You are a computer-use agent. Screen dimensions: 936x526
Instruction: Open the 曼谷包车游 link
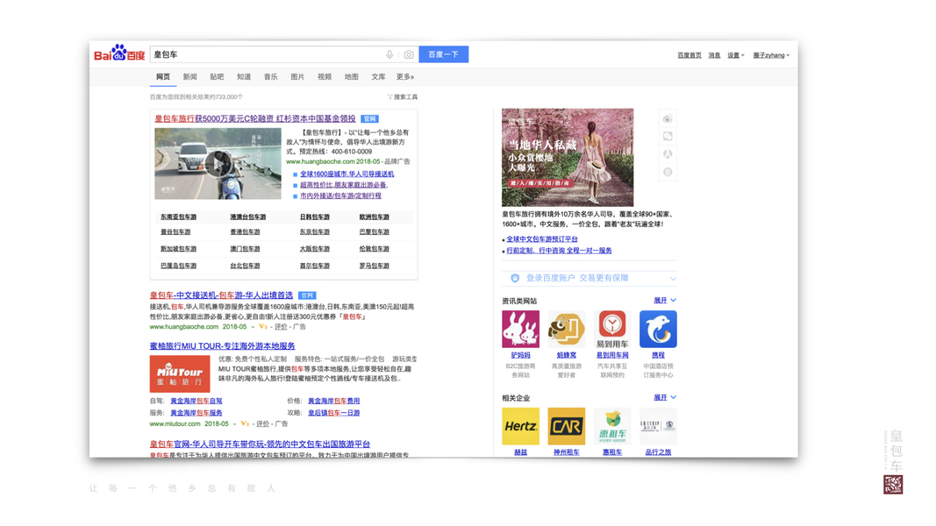click(175, 232)
